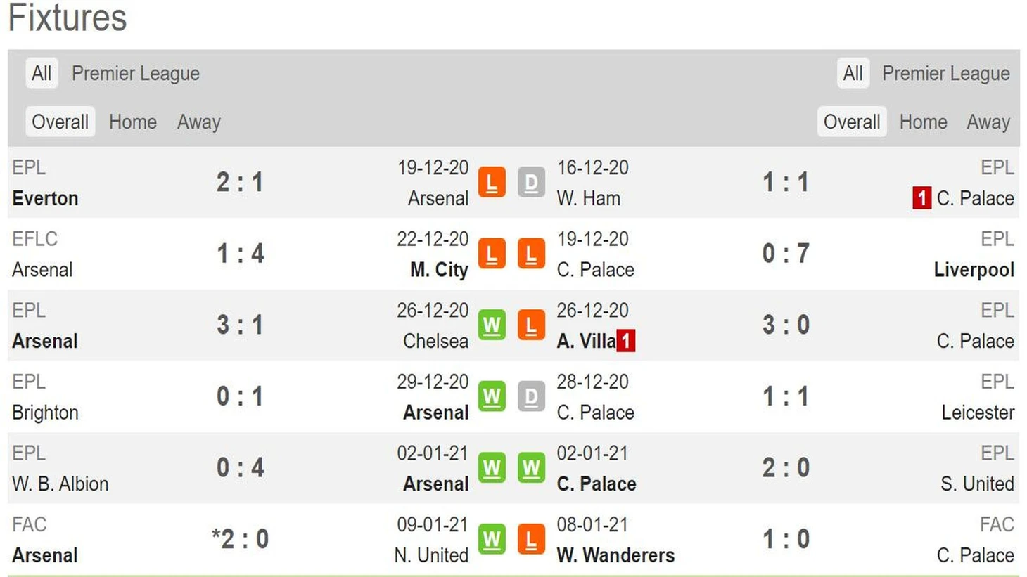Screen dimensions: 1027x577
Task: Click green W badge for 02-01-21 C. Palace win
Action: (531, 468)
